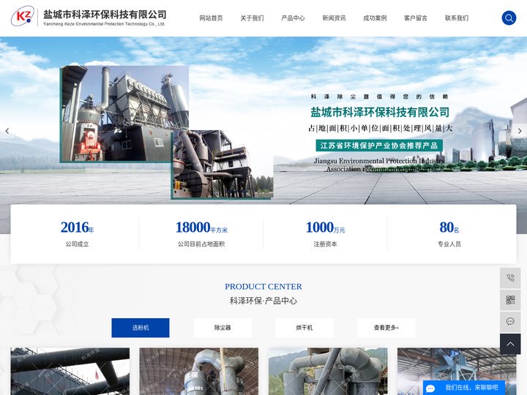Click the 80名 专业人员 statistic

pyautogui.click(x=449, y=234)
